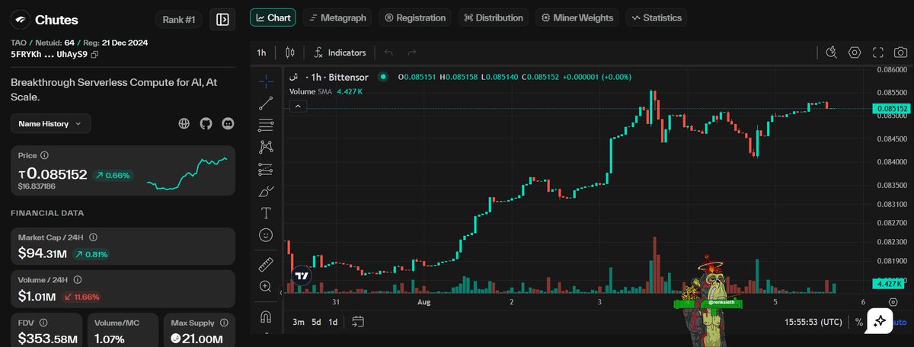914x347 pixels.
Task: Change the candlestick chart style
Action: [x=289, y=53]
